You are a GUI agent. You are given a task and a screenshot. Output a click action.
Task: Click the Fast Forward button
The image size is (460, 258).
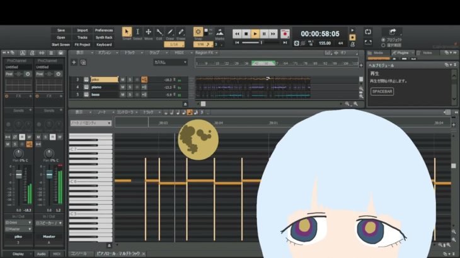click(273, 34)
